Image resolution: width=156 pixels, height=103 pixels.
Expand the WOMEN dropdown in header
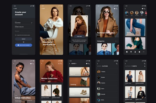coord(74,63)
